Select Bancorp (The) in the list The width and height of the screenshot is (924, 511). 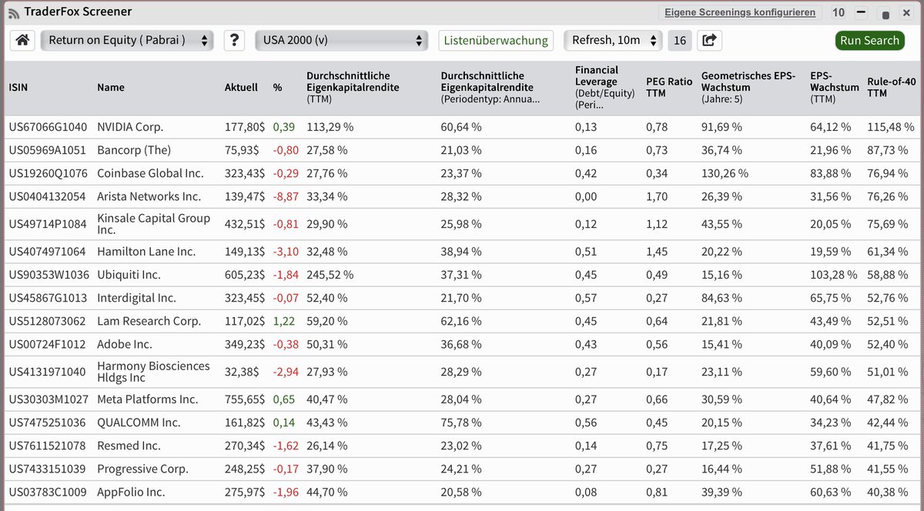[134, 150]
